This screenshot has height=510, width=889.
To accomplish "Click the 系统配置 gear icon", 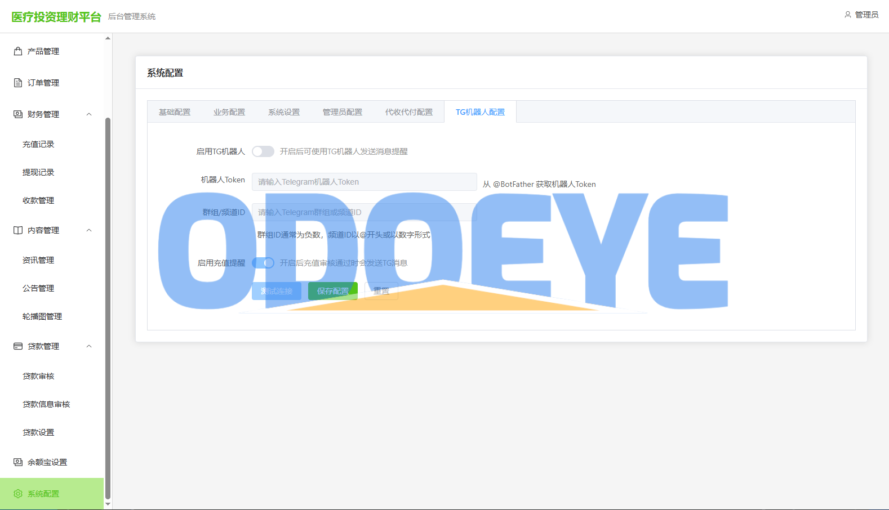I will (x=18, y=494).
